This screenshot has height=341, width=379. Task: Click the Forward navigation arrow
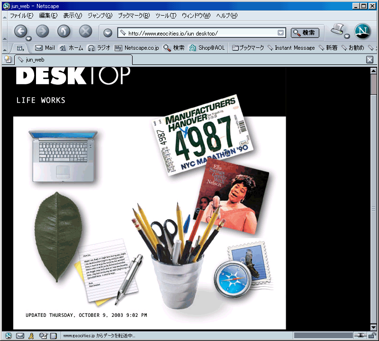(43, 31)
